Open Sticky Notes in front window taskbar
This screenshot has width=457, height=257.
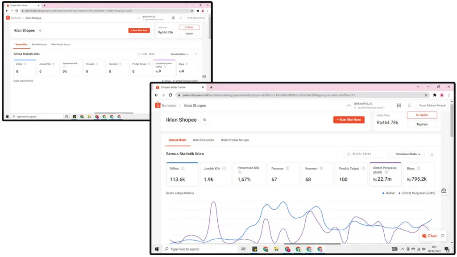pos(255,249)
